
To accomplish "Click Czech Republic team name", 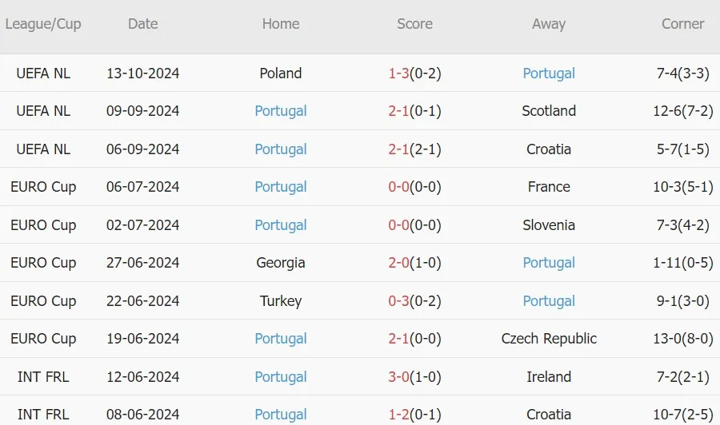I will (x=549, y=339).
